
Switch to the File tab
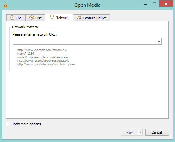16,18
